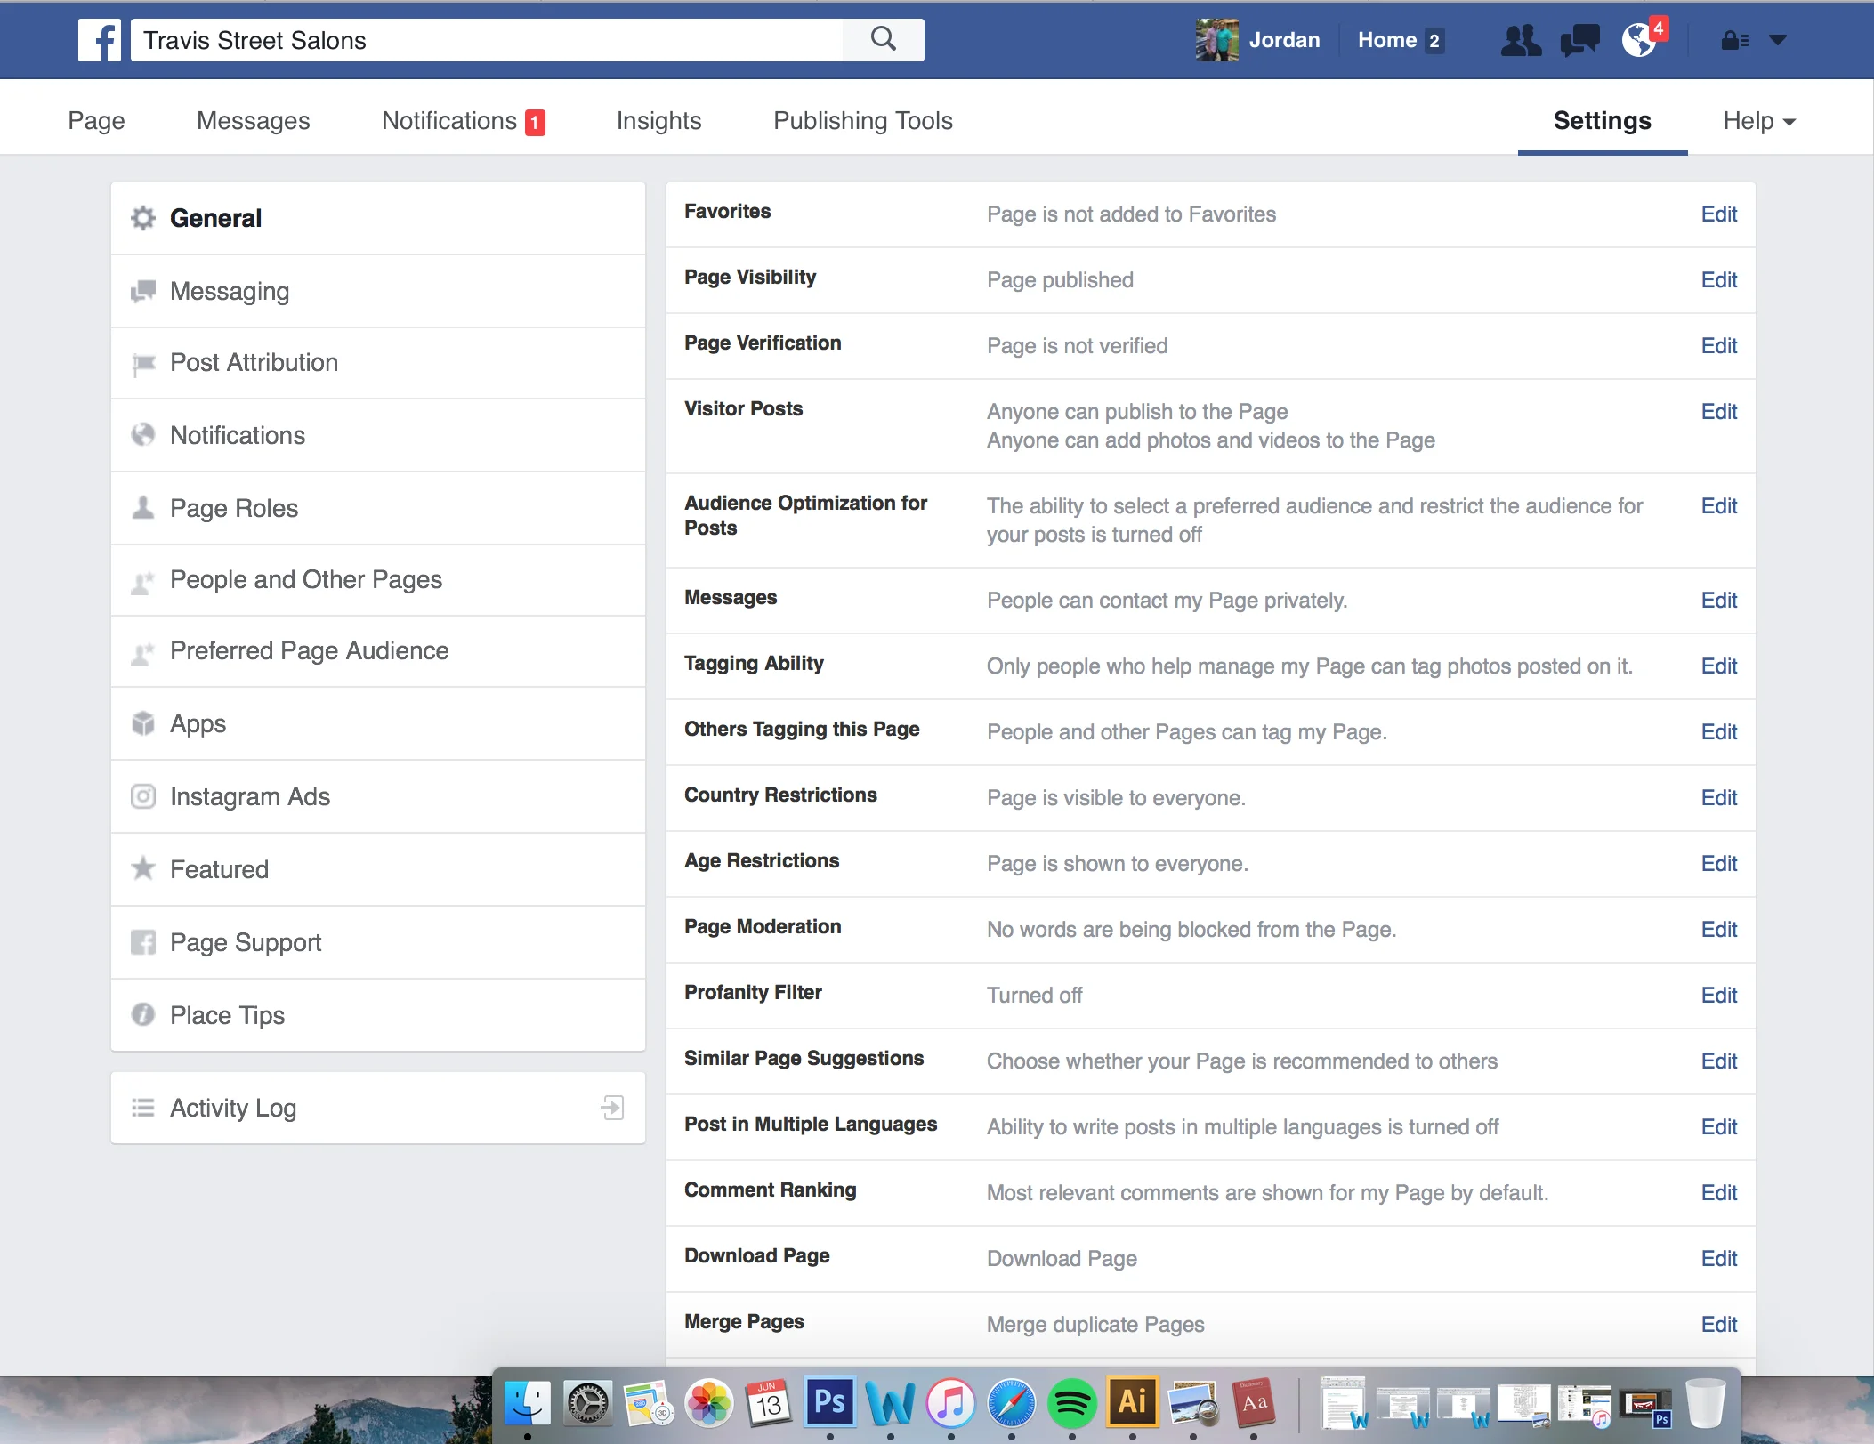1874x1444 pixels.
Task: Click Home link in top bar
Action: click(1386, 40)
